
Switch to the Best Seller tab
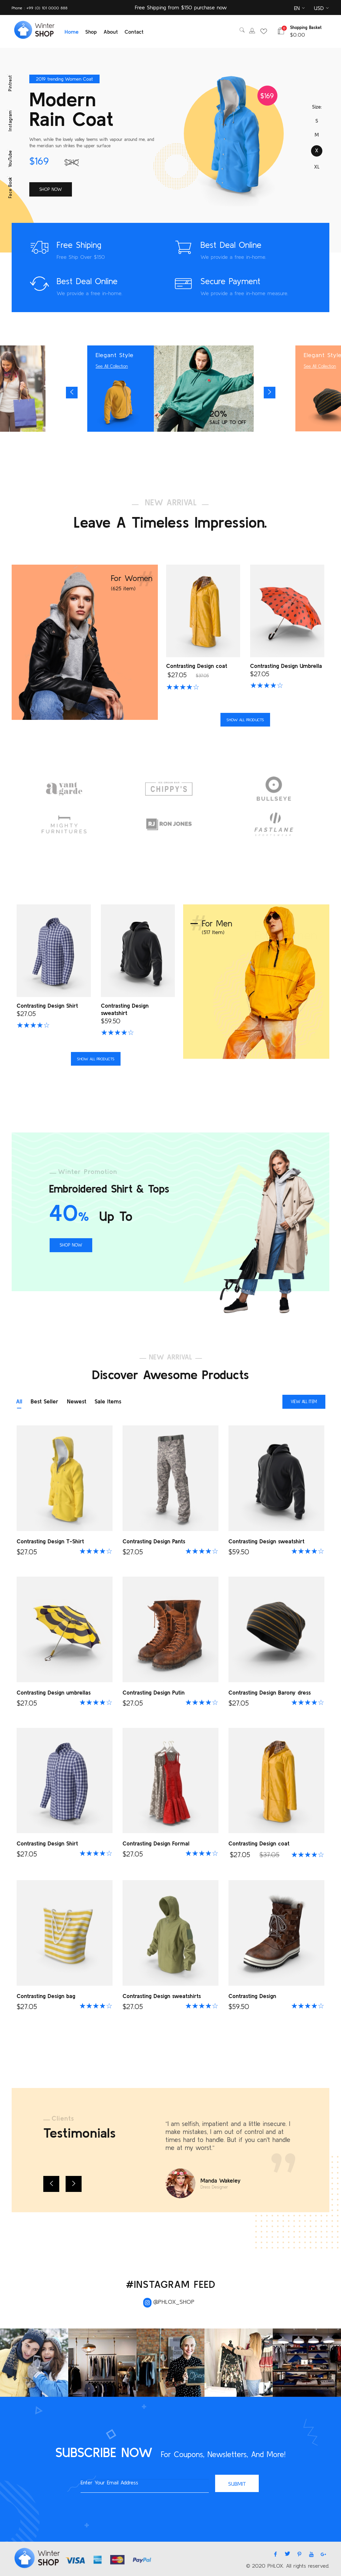pyautogui.click(x=44, y=1401)
